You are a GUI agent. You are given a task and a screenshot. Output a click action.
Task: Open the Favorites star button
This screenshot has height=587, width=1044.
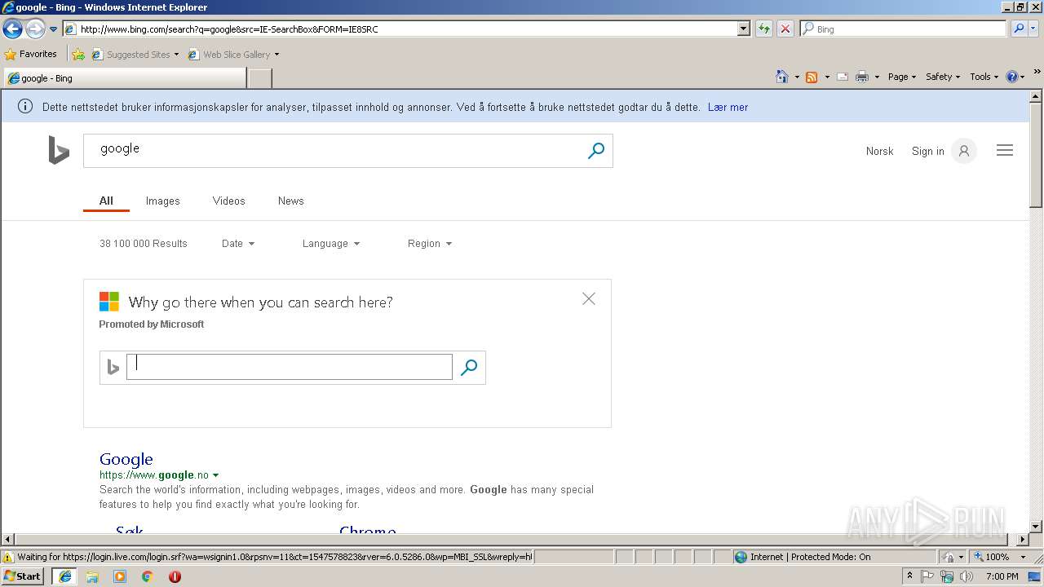click(31, 54)
